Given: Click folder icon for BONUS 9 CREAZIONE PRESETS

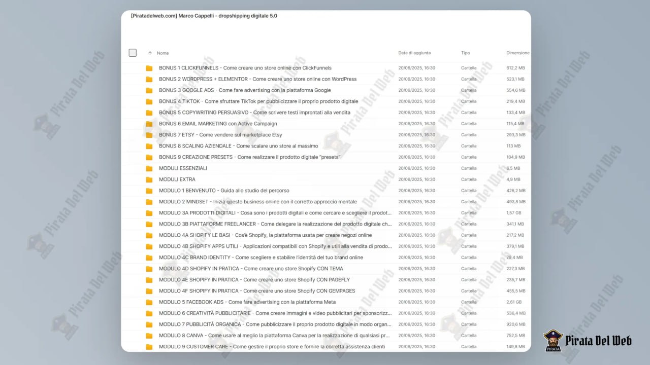Looking at the screenshot, I should 149,157.
